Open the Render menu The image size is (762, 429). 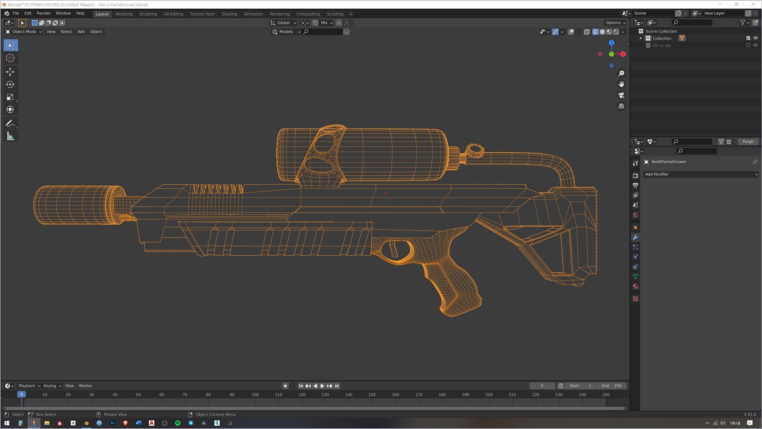point(43,13)
